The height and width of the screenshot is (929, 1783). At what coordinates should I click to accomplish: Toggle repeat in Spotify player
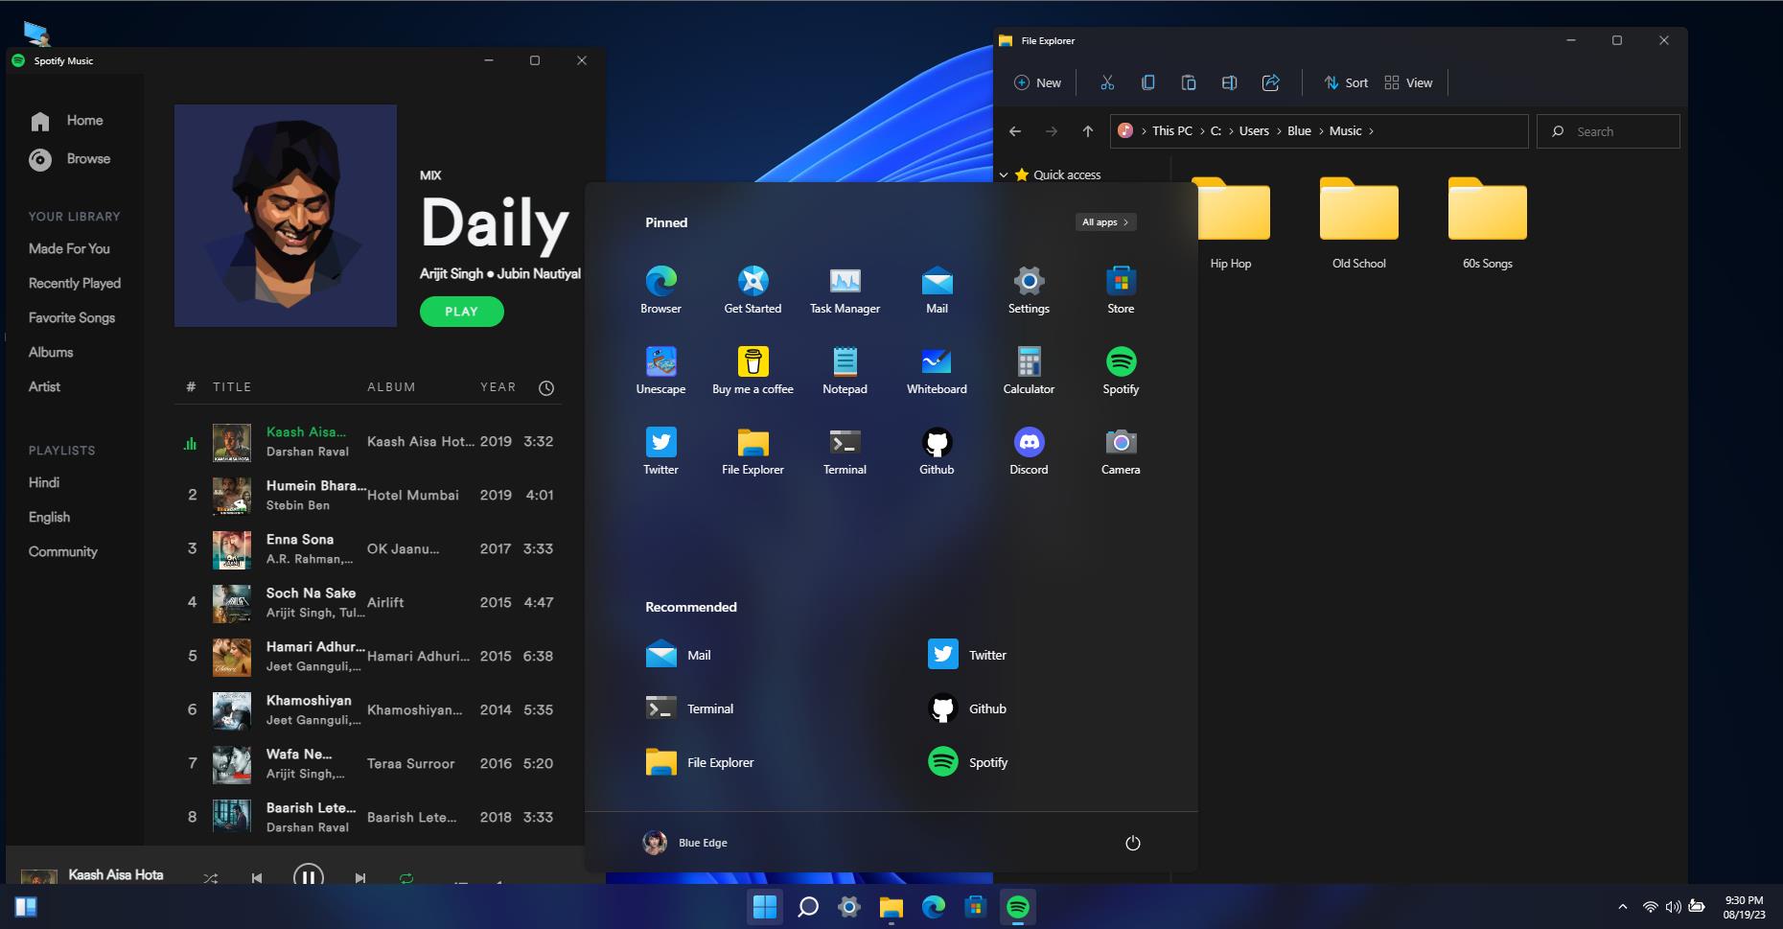pyautogui.click(x=406, y=877)
